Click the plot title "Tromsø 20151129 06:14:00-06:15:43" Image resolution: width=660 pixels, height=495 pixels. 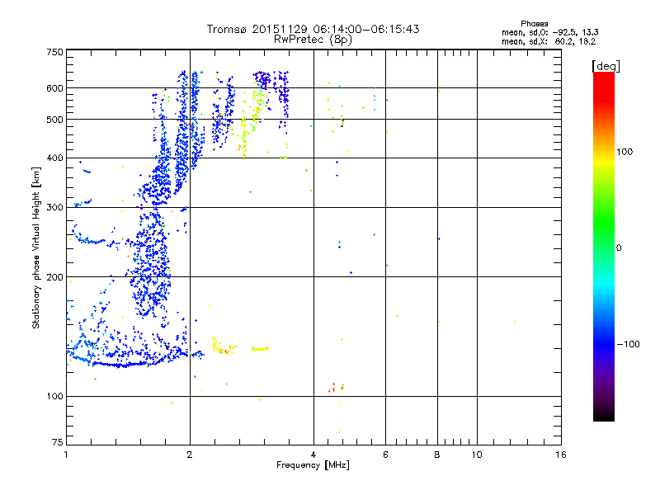tap(313, 29)
